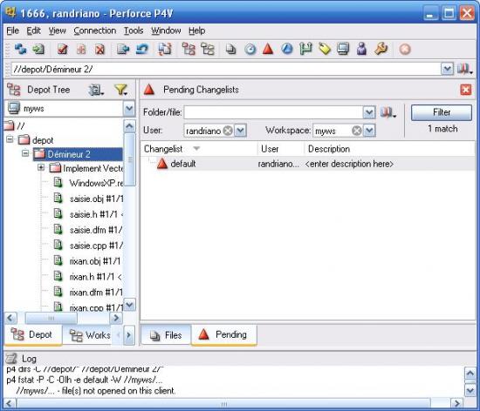Open the myws workspace dropdown in Depot Tree
The height and width of the screenshot is (411, 480).
129,108
